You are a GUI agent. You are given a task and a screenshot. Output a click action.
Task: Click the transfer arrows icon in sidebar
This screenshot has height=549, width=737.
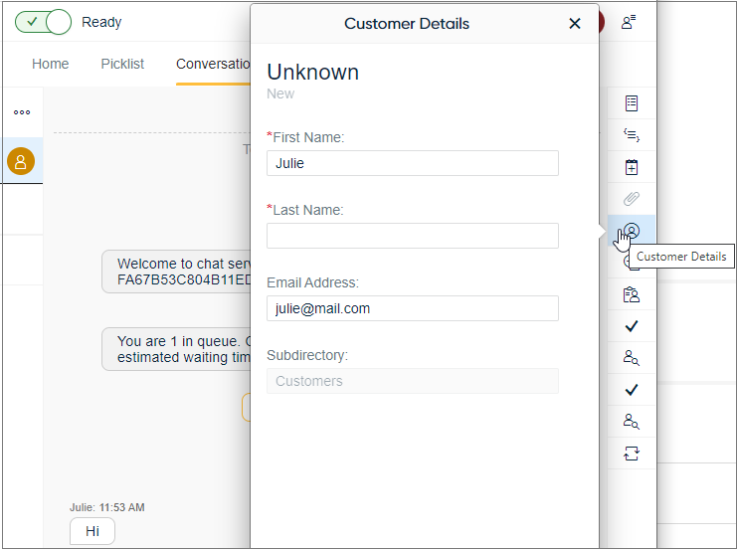pos(631,454)
